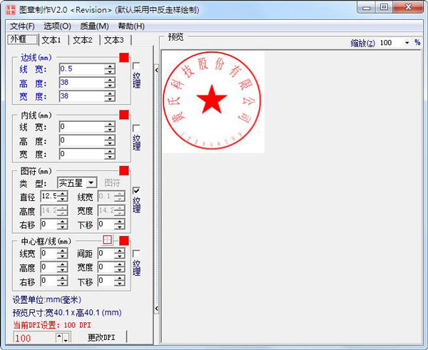
Task: Click the 内线 宽度 input field
Action: 81,154
